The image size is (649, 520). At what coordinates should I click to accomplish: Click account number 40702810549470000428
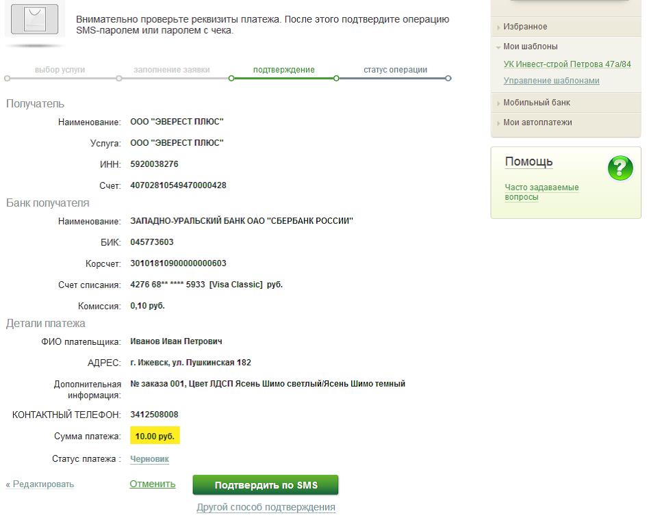(178, 185)
